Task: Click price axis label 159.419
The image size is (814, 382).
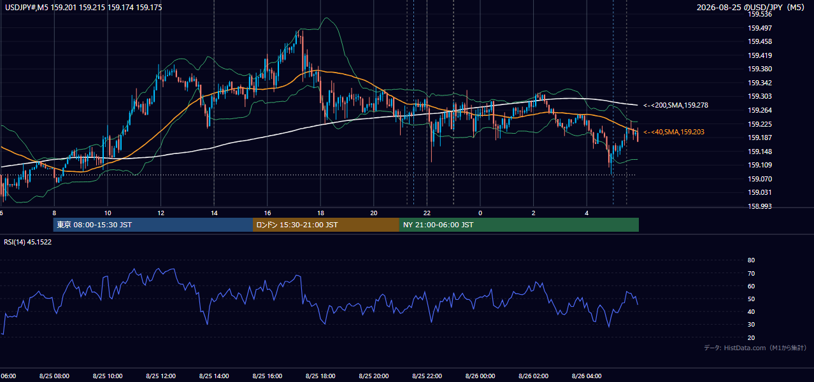Action: [x=760, y=55]
